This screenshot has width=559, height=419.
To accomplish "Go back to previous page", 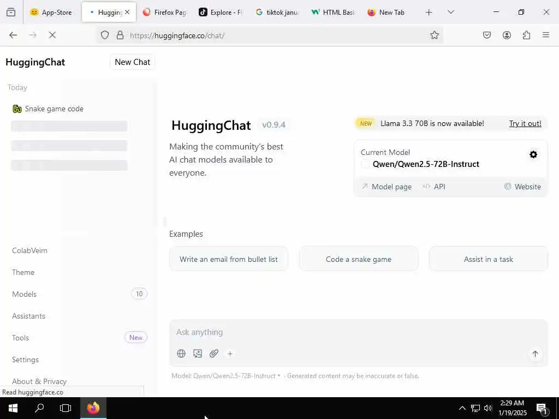I will coord(13,35).
